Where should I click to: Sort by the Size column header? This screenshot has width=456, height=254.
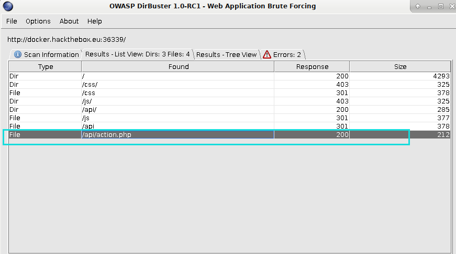[x=400, y=67]
